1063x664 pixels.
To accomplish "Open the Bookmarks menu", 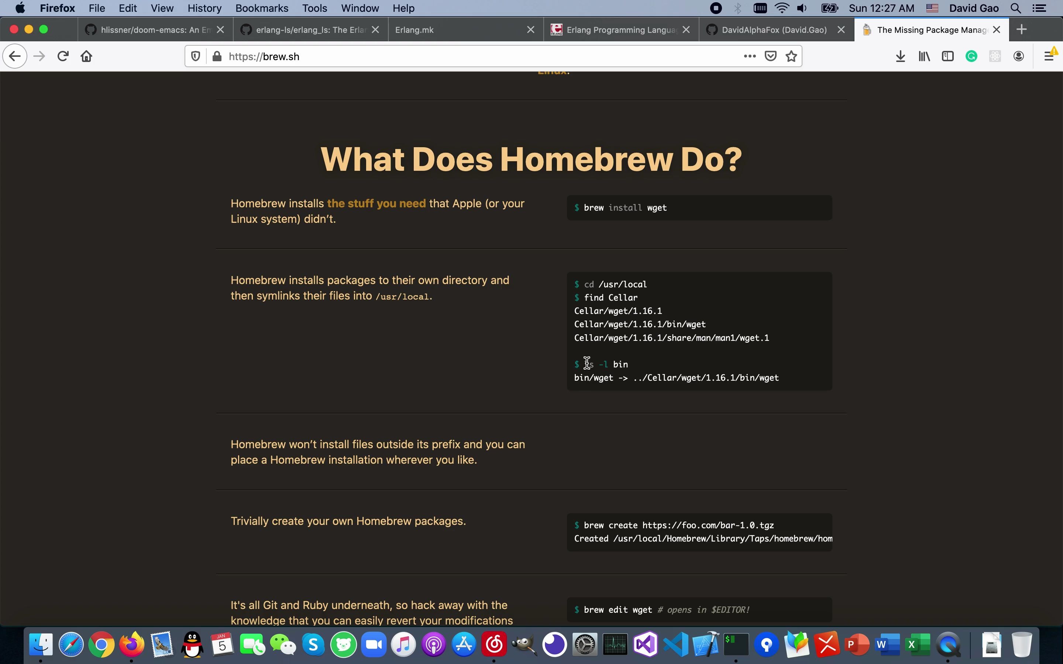I will pyautogui.click(x=262, y=8).
